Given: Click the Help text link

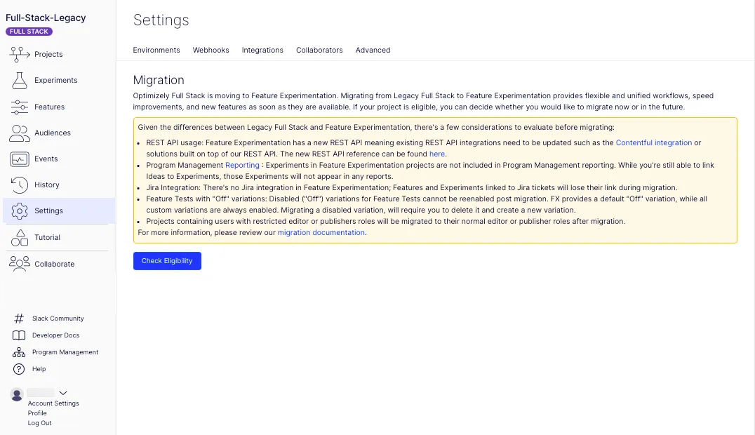Looking at the screenshot, I should [39, 369].
